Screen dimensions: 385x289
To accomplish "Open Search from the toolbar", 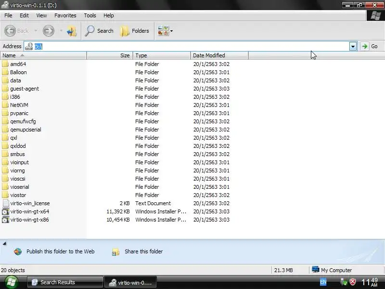I will click(100, 31).
